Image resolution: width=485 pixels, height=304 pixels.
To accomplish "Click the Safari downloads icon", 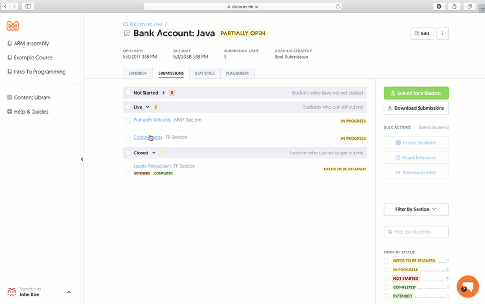I will tap(439, 6).
